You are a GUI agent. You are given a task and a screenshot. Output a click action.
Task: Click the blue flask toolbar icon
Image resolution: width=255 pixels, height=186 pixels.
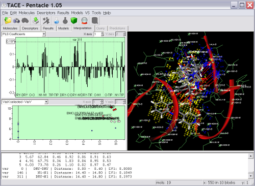click(x=57, y=21)
